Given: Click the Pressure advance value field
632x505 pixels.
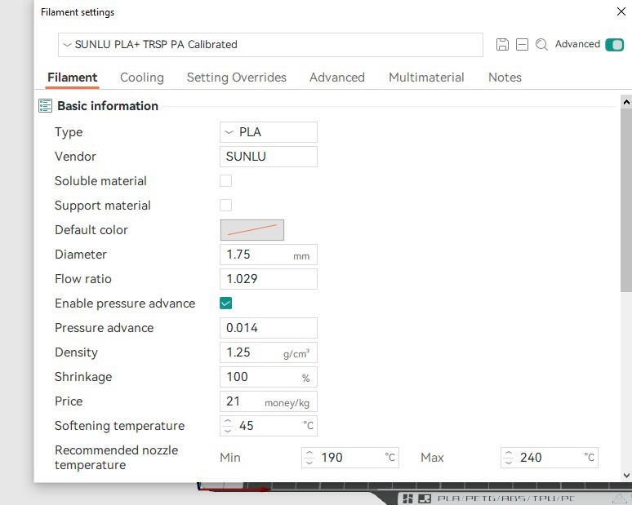Looking at the screenshot, I should click(269, 328).
